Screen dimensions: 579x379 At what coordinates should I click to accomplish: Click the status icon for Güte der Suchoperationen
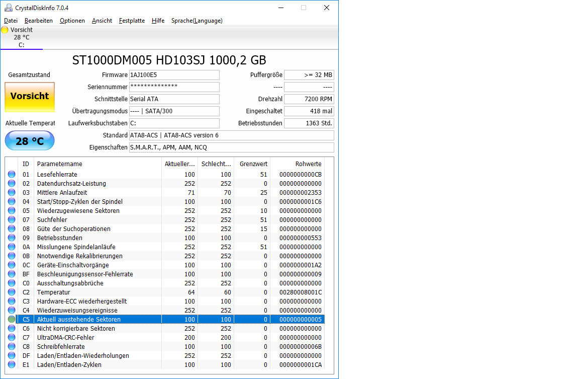pos(12,229)
